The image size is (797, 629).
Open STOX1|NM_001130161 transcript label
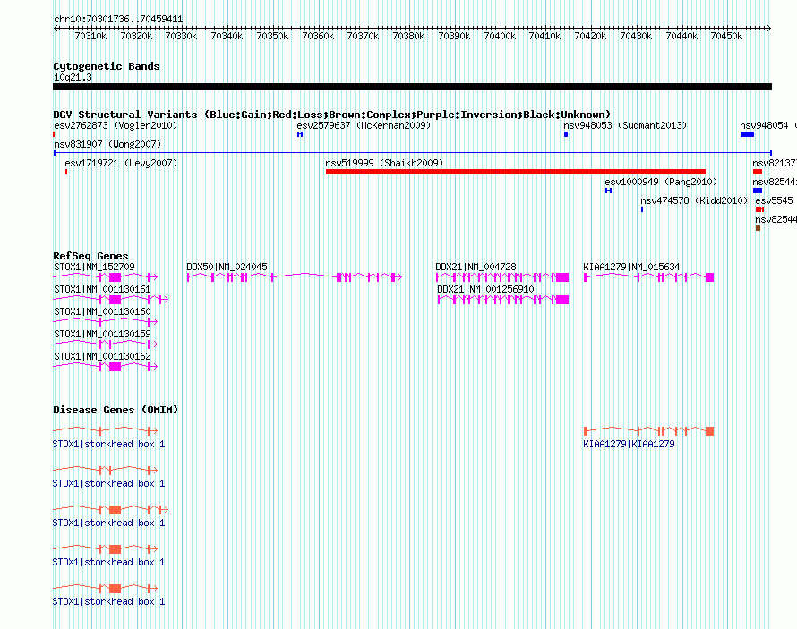(102, 289)
